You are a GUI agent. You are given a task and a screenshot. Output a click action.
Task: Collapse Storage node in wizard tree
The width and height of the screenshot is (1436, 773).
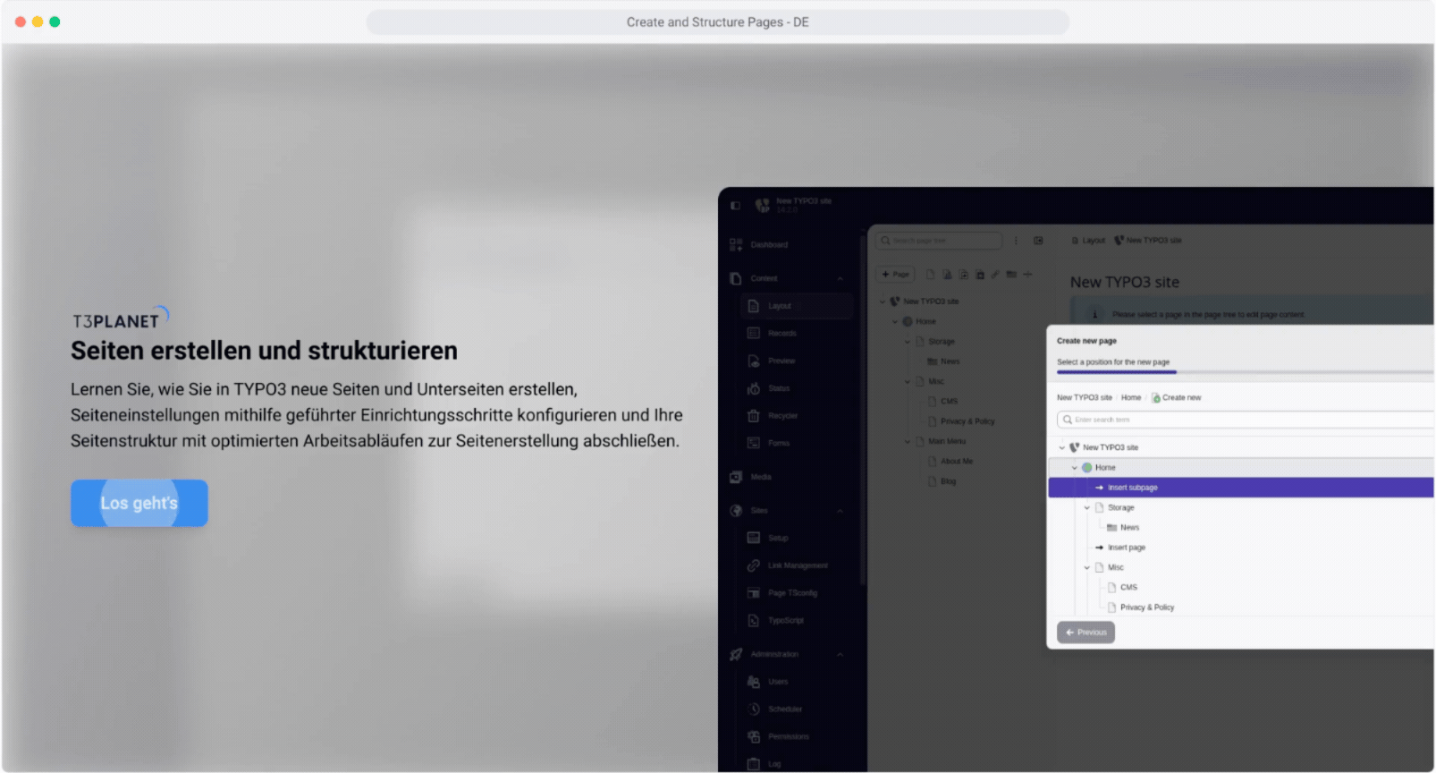coord(1086,507)
